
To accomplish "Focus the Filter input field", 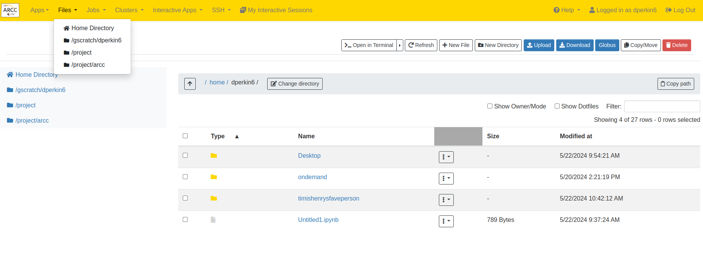I will pos(662,107).
